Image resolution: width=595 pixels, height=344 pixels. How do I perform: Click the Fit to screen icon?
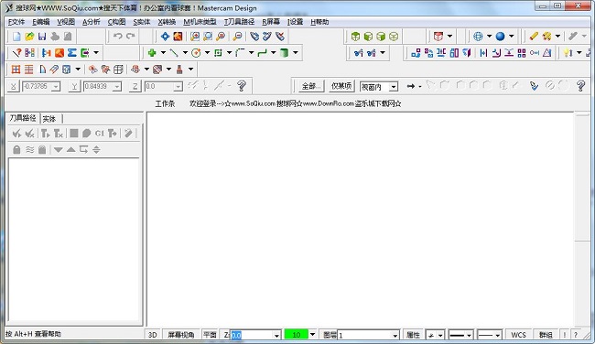(x=165, y=37)
